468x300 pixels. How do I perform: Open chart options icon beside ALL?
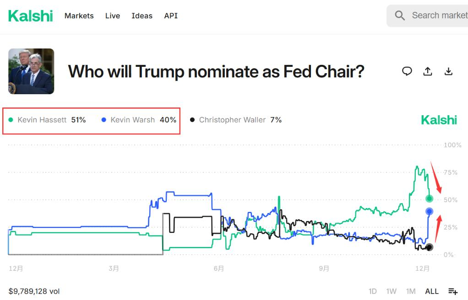453,291
